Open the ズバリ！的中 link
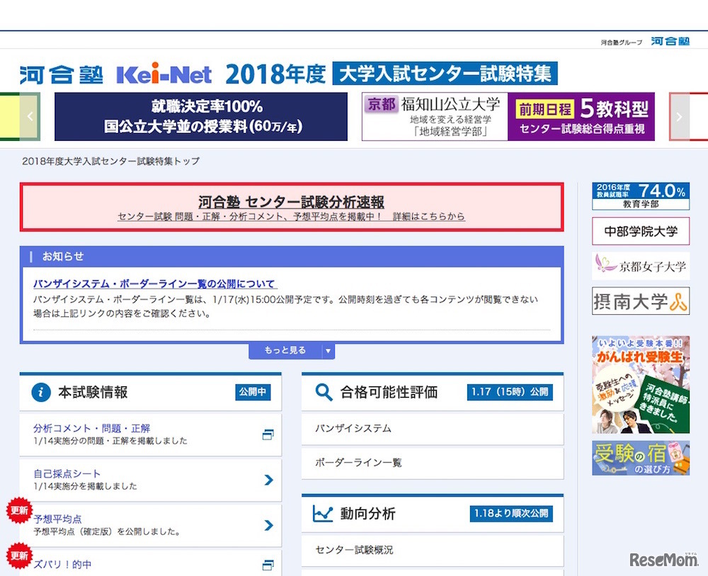 62,564
